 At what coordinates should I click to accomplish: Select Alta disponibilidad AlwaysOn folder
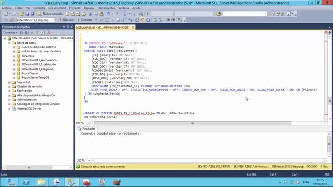36,95
